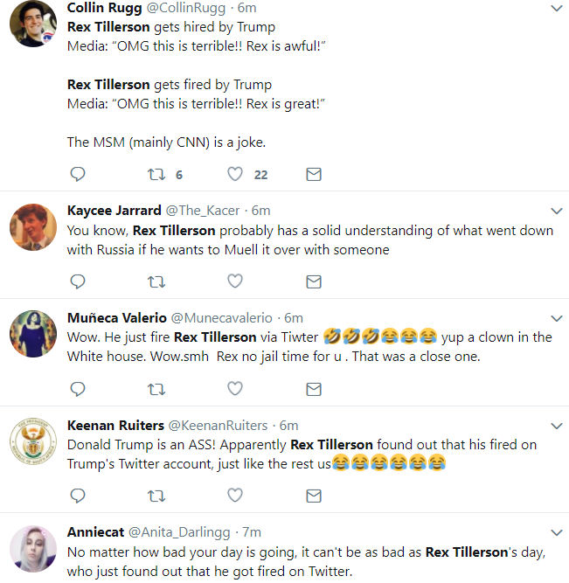This screenshot has height=583, width=569.
Task: Like Keenan Ruiters' tweet
Action: (x=234, y=496)
